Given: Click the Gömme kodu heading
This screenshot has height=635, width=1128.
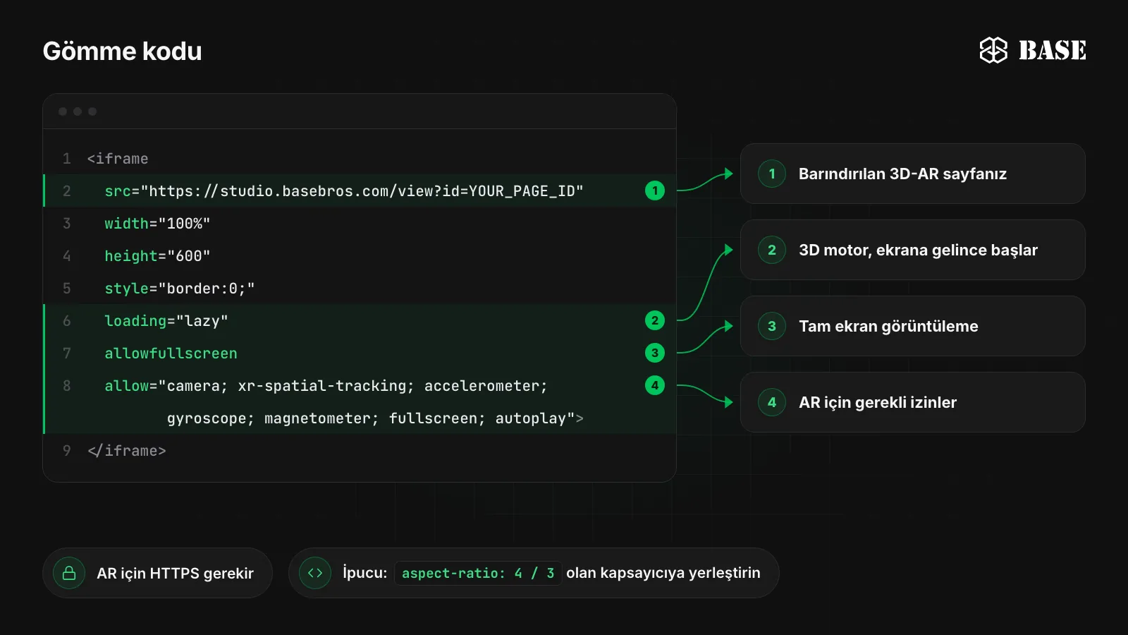Looking at the screenshot, I should coord(122,51).
